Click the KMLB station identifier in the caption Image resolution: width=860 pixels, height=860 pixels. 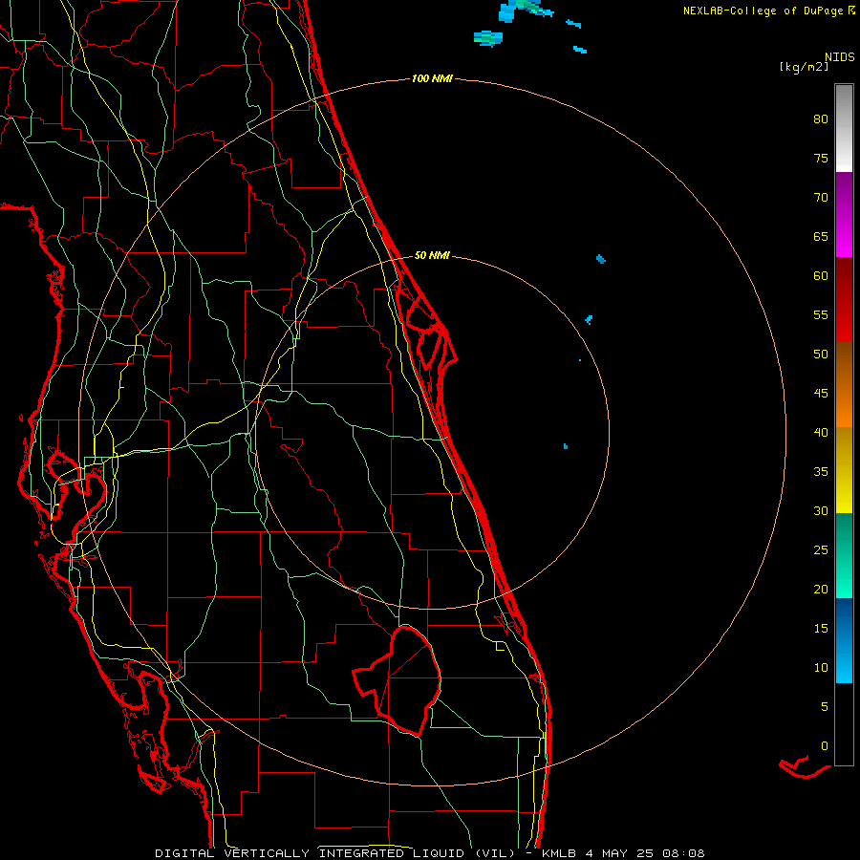click(559, 853)
